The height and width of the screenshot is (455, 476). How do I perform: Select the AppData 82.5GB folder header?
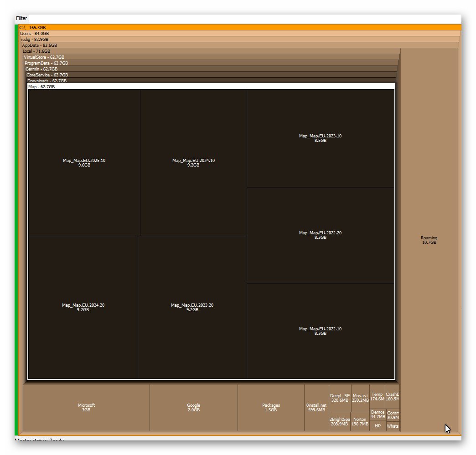[240, 45]
